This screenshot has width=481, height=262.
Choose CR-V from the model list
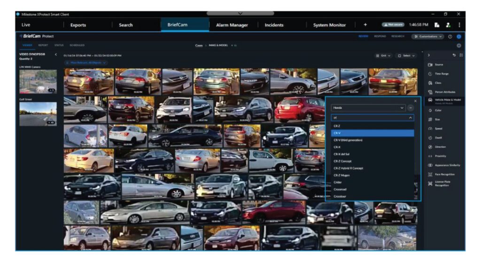point(372,133)
